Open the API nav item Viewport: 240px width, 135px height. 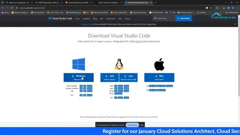(102, 18)
